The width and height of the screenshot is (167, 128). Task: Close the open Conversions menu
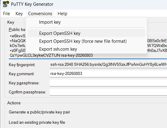click(40, 14)
